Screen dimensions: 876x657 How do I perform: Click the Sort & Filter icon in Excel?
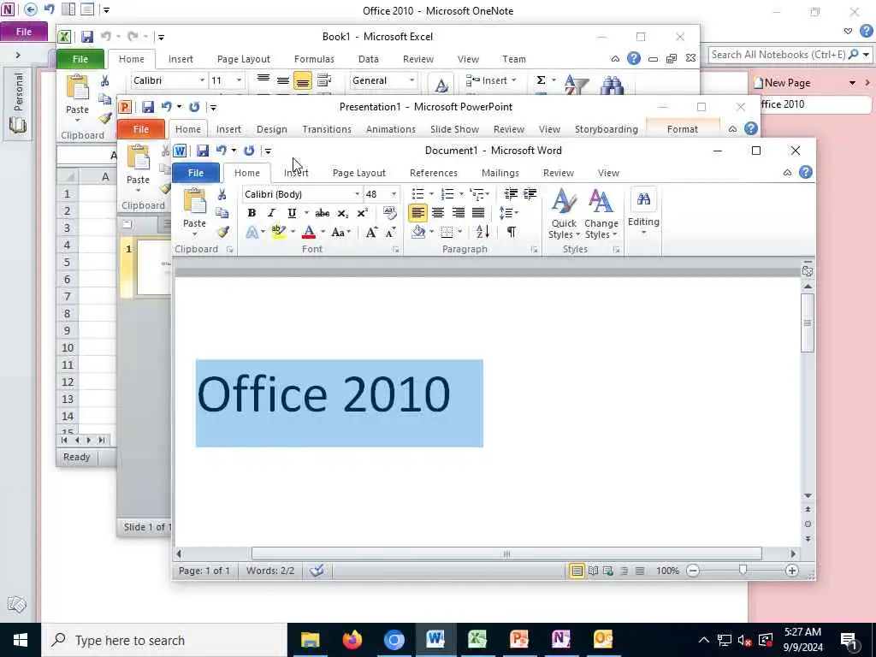pos(576,85)
